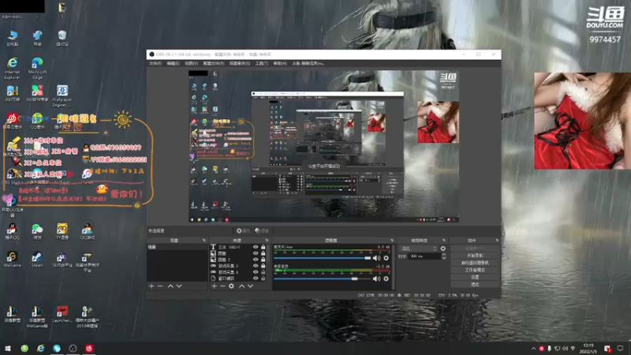Viewport: 631px width, 355px height.
Task: Add a new source with plus icon
Action: coord(214,286)
